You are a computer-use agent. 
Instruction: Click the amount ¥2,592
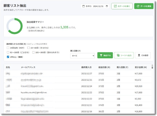pos(138,99)
